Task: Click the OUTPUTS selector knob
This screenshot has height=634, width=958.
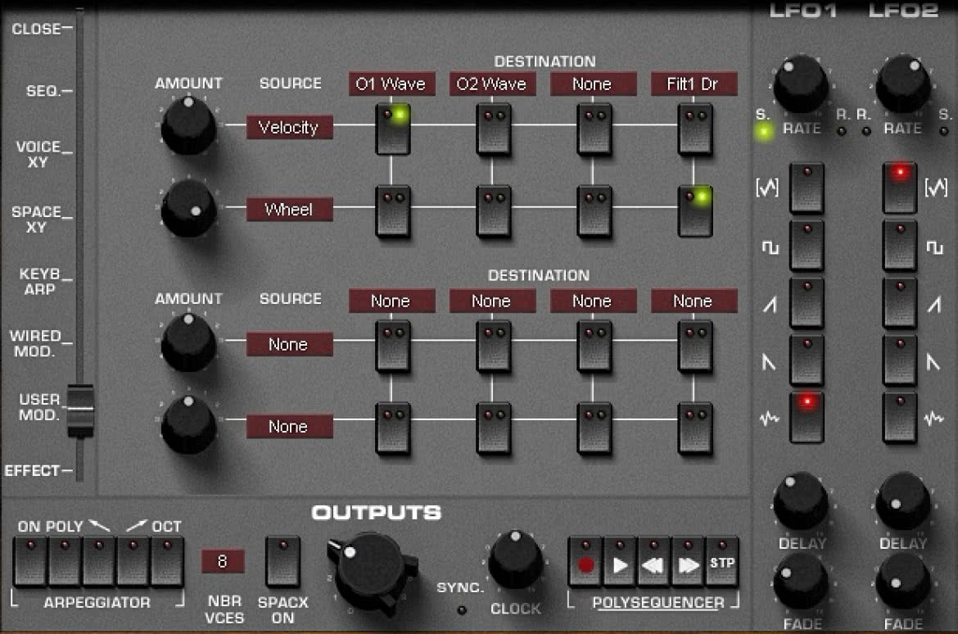Action: 372,571
